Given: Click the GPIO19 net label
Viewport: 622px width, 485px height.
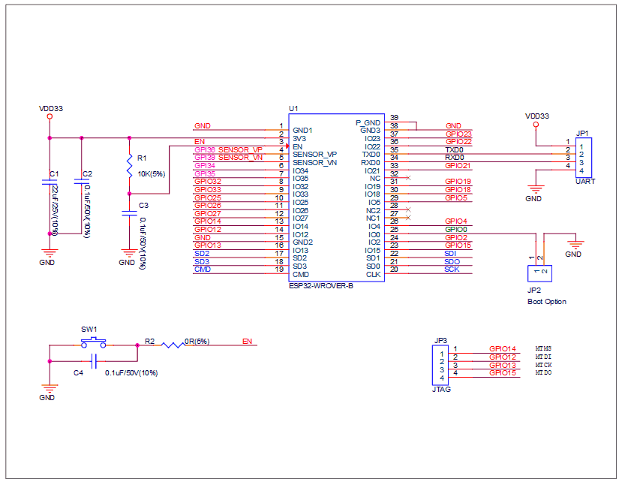Looking at the screenshot, I should pos(458,182).
